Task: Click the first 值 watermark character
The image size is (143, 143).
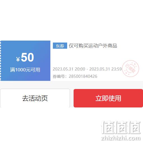Action: tap(108, 127)
